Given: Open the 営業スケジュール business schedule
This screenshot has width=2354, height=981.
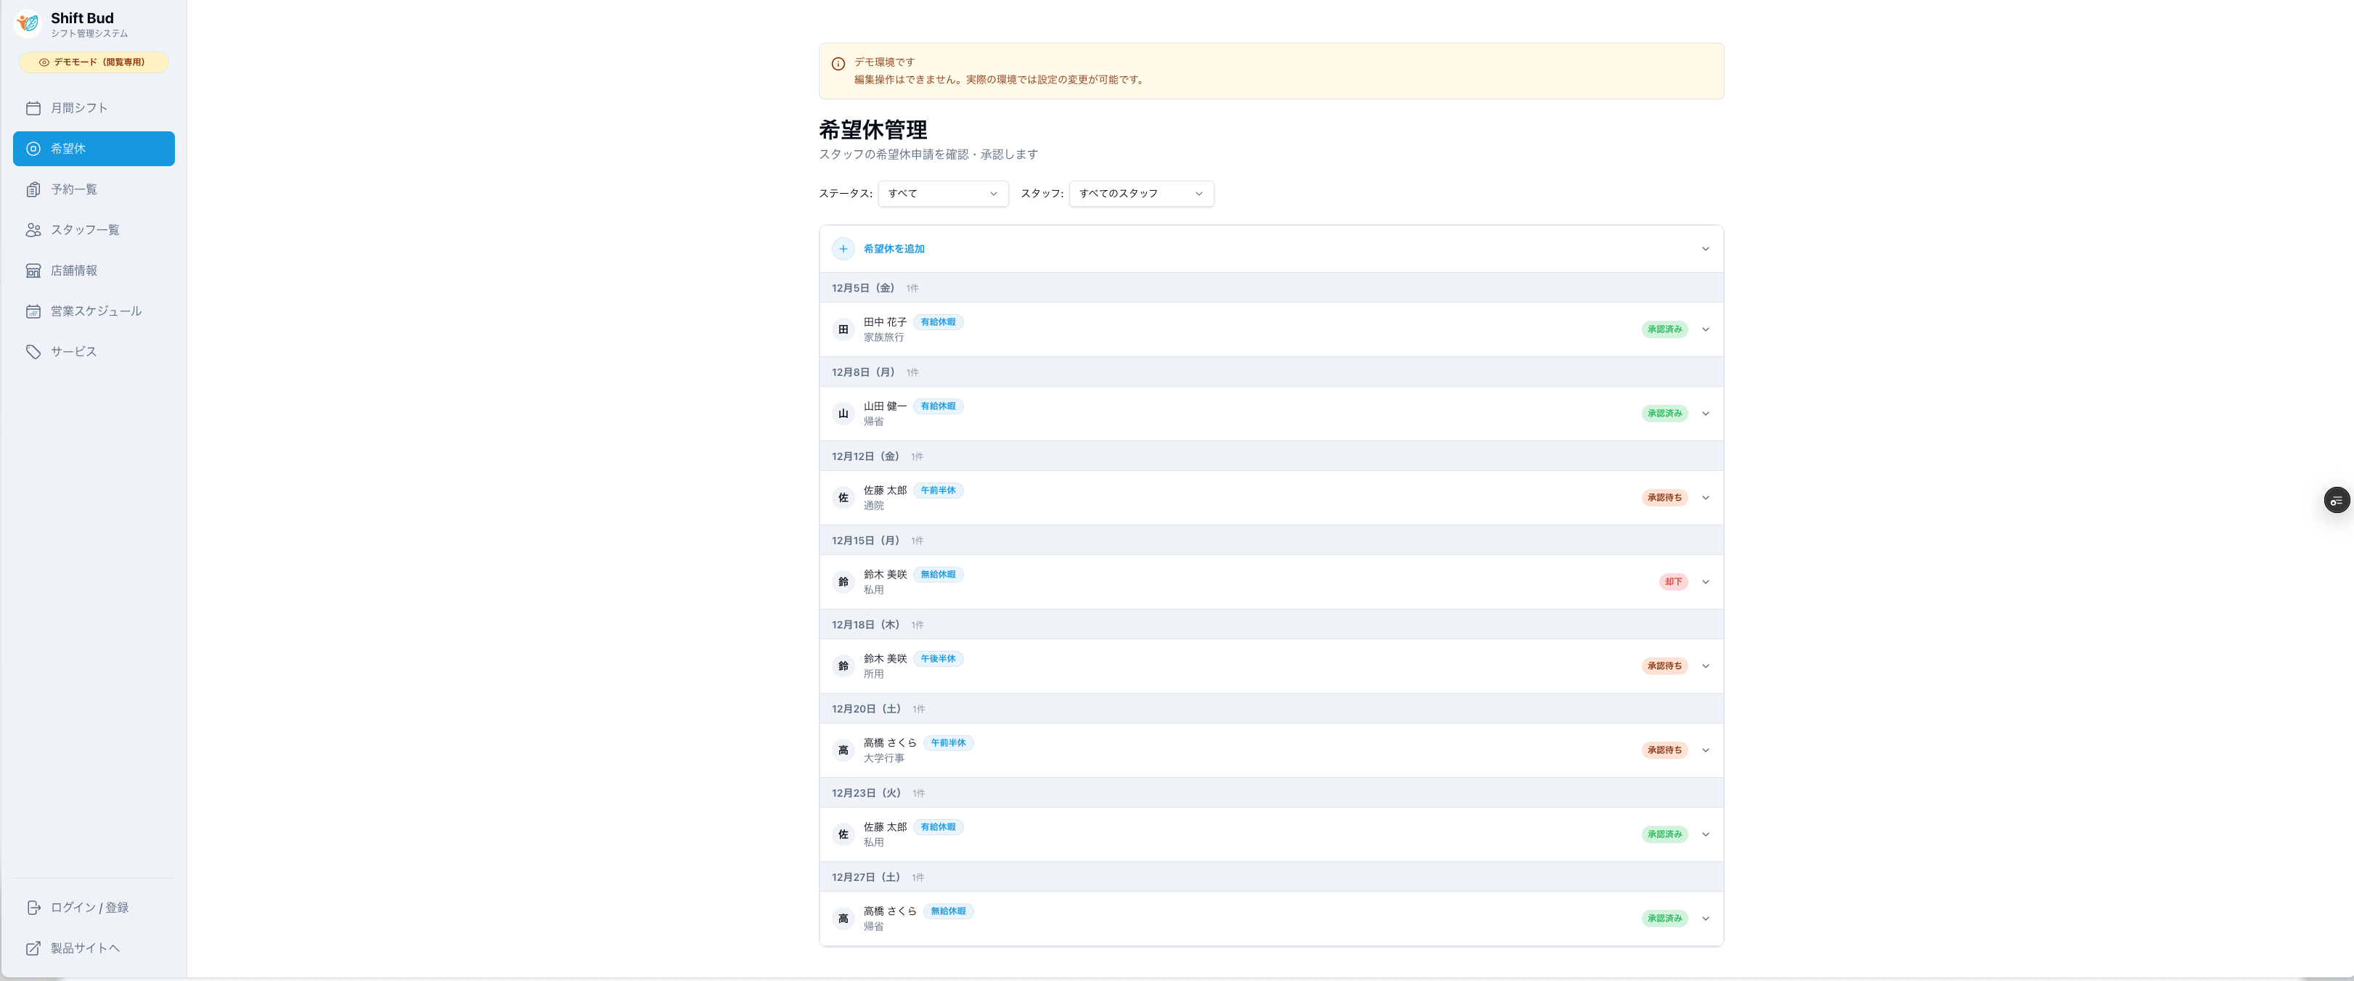Looking at the screenshot, I should point(96,311).
